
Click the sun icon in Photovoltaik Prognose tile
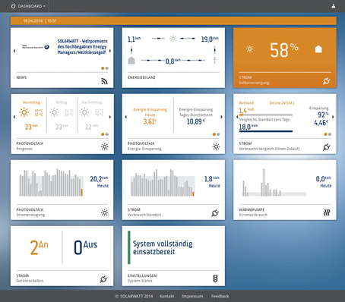(x=105, y=146)
